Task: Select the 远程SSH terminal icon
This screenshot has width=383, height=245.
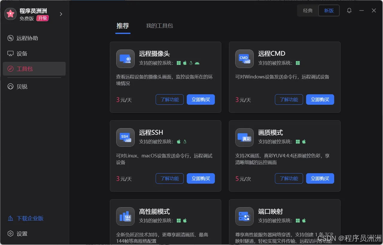Action: point(125,138)
